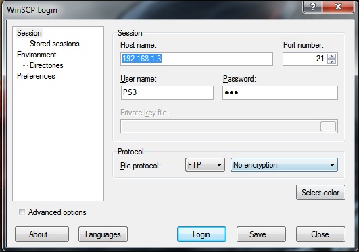This screenshot has height=252, width=359.
Task: Click the help question mark title button
Action: click(313, 7)
